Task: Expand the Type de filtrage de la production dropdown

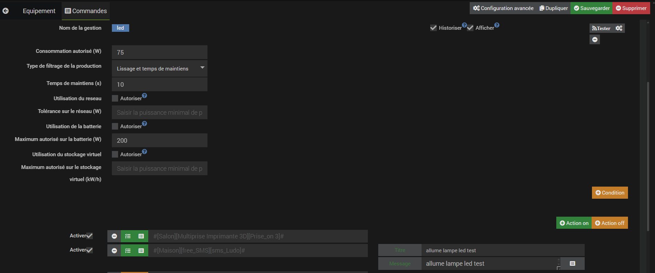Action: (x=160, y=68)
